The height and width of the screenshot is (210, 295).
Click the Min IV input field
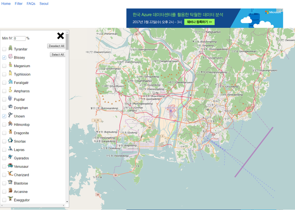tap(19, 38)
